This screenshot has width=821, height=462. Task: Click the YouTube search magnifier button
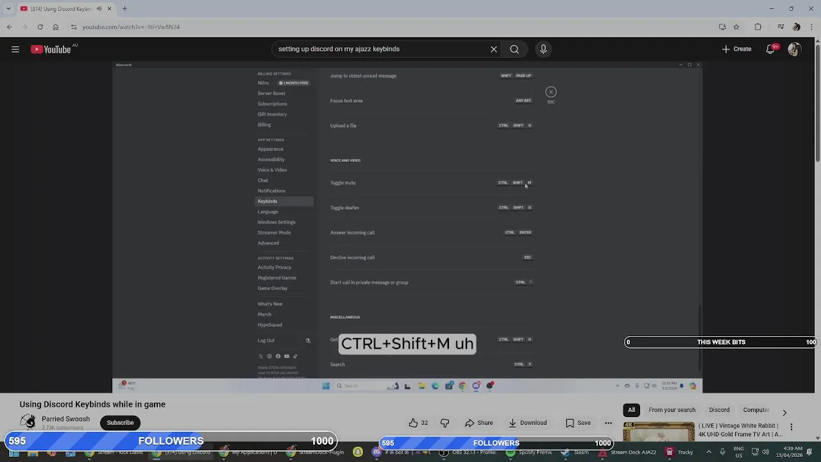514,49
